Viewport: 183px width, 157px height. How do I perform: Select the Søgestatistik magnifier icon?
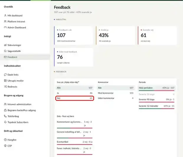[x=5, y=51]
